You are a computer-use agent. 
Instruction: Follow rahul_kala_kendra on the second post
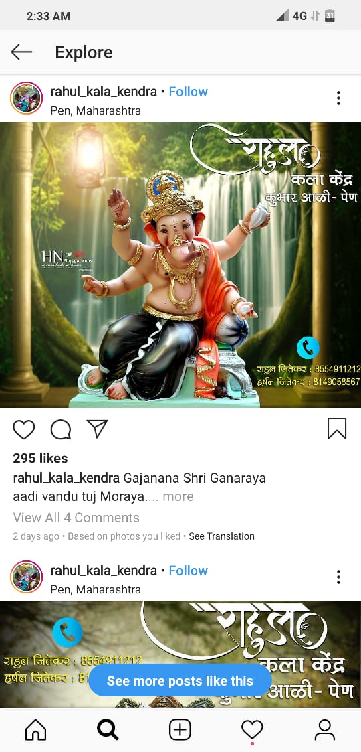pyautogui.click(x=188, y=571)
